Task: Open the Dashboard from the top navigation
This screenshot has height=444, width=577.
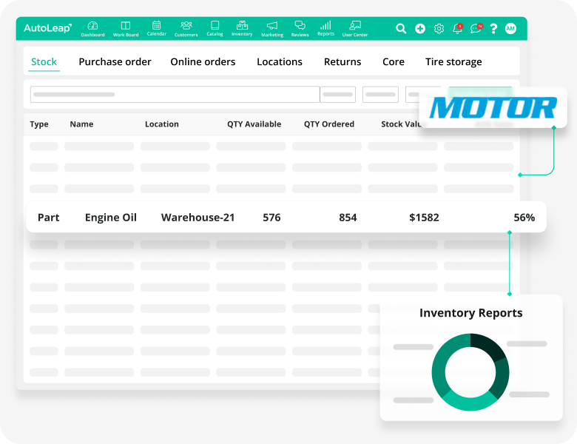Action: pyautogui.click(x=92, y=28)
